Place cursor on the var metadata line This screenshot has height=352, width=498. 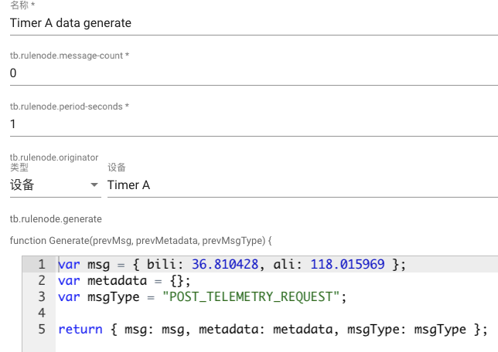tap(124, 281)
